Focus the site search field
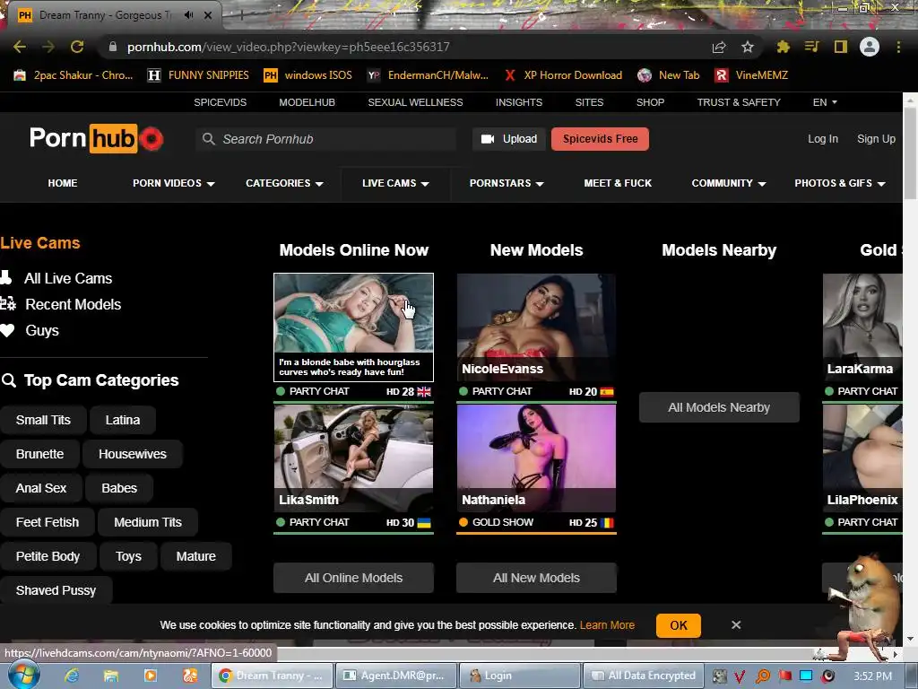Image resolution: width=918 pixels, height=689 pixels. pos(326,139)
